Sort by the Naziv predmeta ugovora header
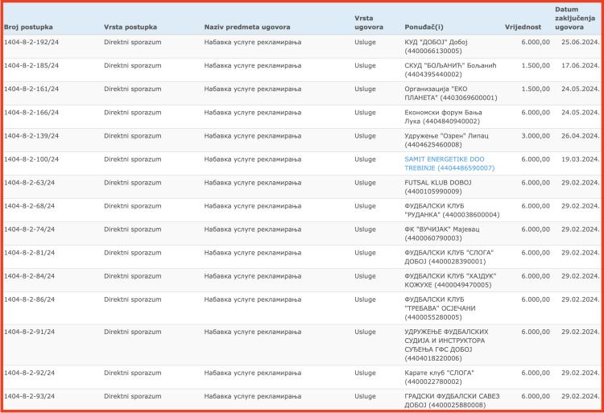The image size is (604, 413). click(x=247, y=27)
